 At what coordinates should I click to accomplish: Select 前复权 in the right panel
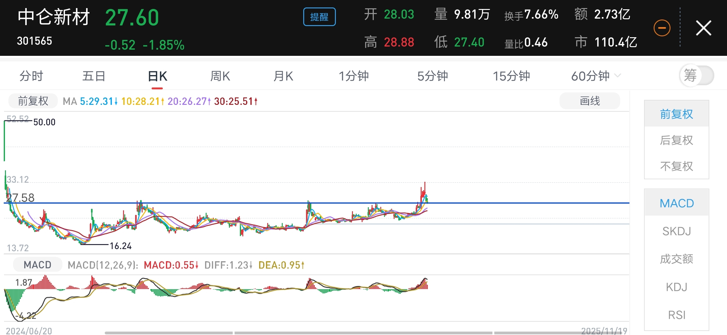[676, 114]
